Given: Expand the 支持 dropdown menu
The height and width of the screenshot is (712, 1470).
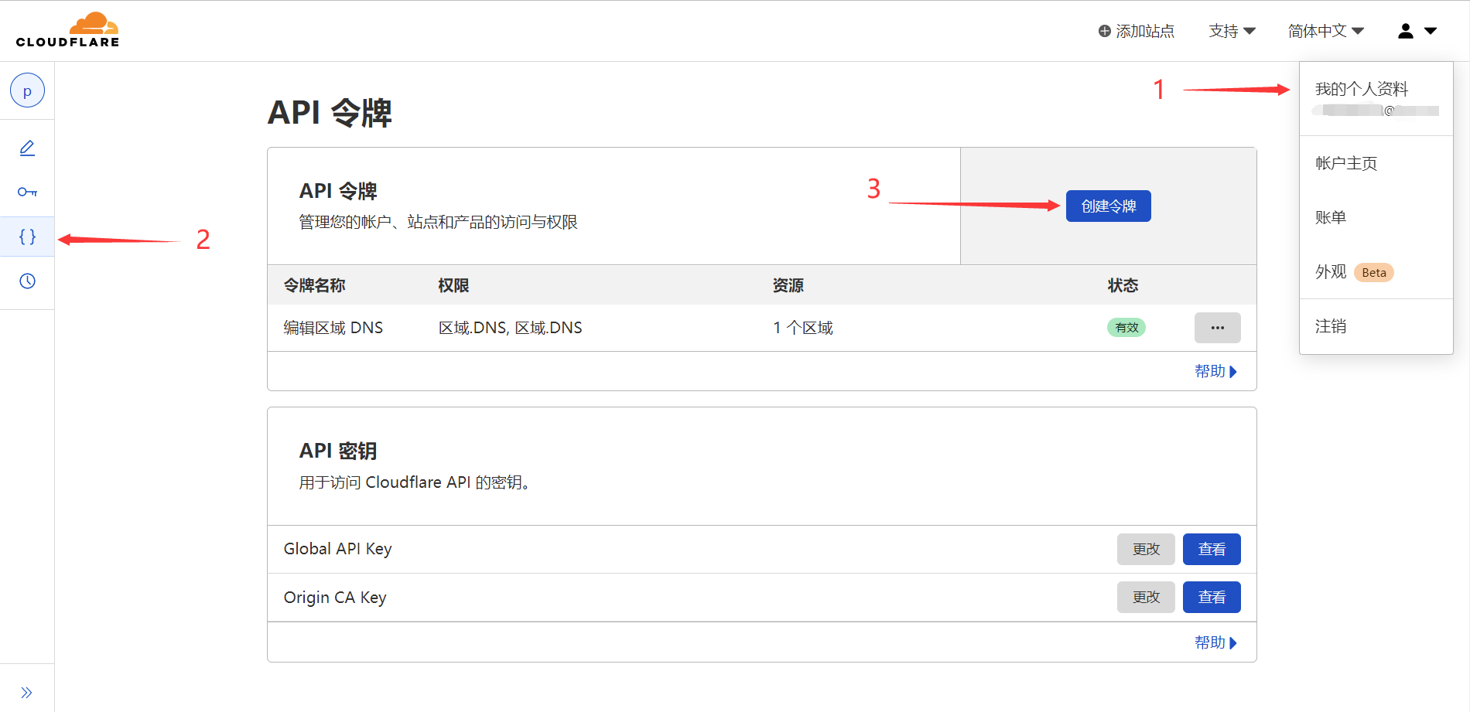Looking at the screenshot, I should tap(1232, 30).
